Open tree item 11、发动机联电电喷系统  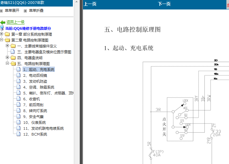pos(43,128)
